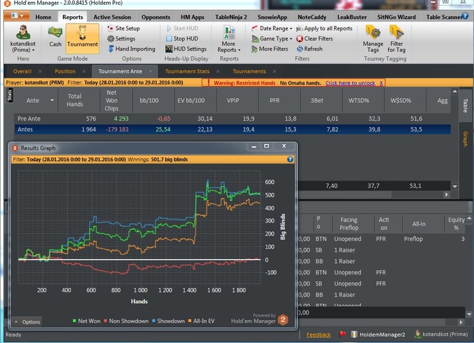Screen dimensions: 474x343
Task: Open Game Type dropdown
Action: pos(272,39)
